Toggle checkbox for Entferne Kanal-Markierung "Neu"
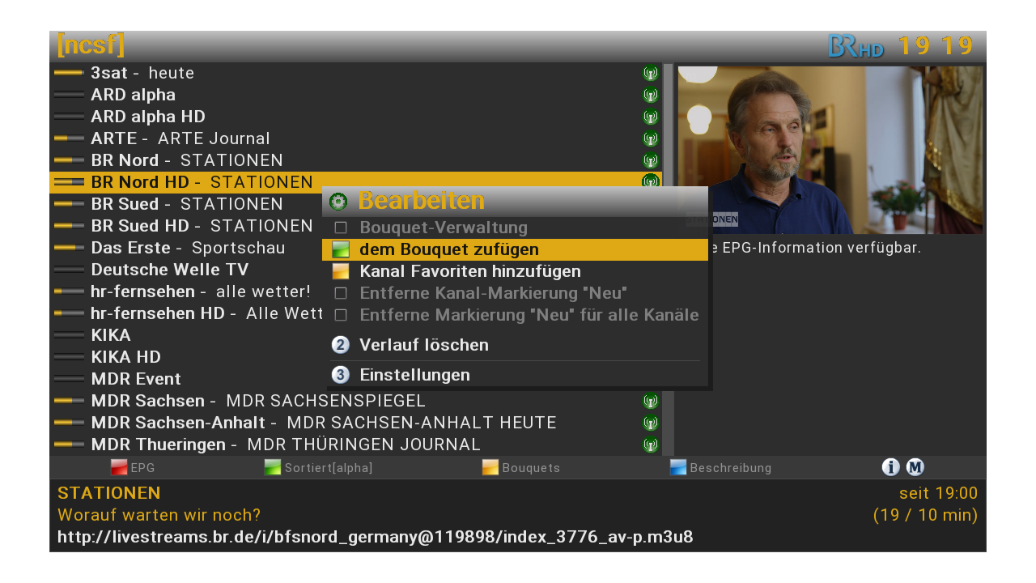 click(x=341, y=293)
